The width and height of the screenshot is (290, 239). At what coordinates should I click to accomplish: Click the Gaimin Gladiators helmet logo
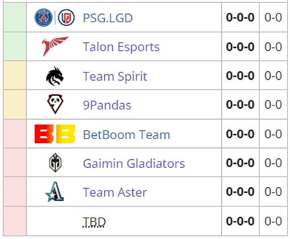tap(55, 163)
